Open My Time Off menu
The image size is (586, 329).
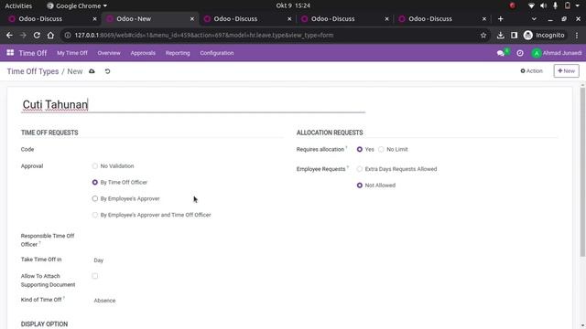(x=72, y=53)
